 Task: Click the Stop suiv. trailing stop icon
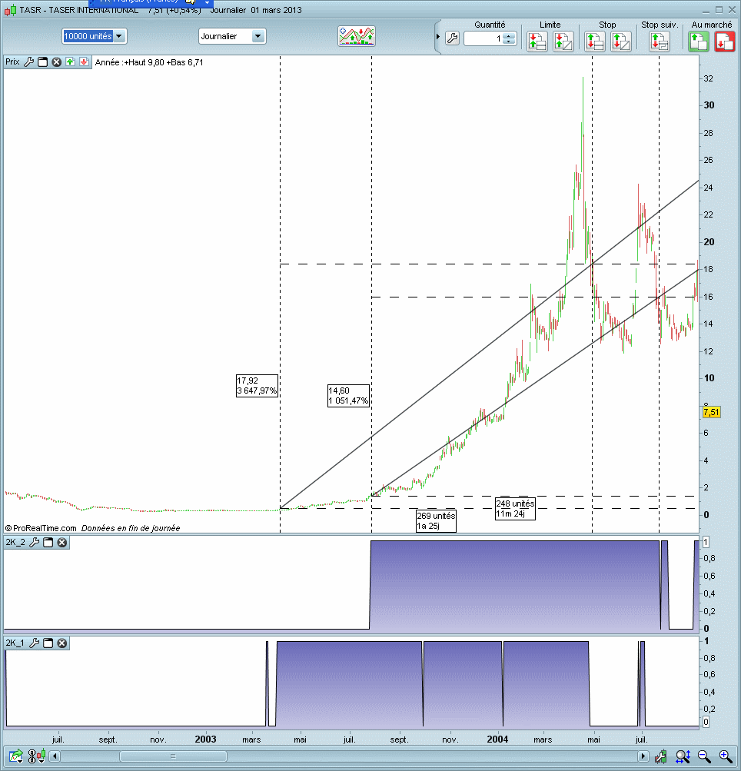pyautogui.click(x=659, y=42)
